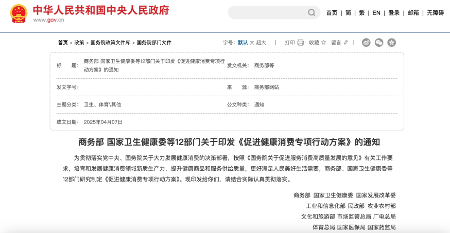This screenshot has width=450, height=233.
Task: Select 超大 font size
Action: [261, 43]
